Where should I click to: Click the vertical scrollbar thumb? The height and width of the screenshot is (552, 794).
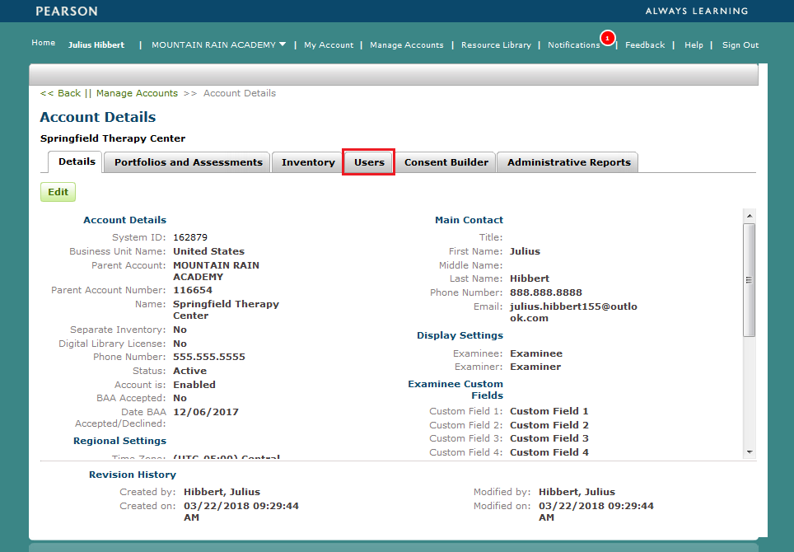coord(749,280)
